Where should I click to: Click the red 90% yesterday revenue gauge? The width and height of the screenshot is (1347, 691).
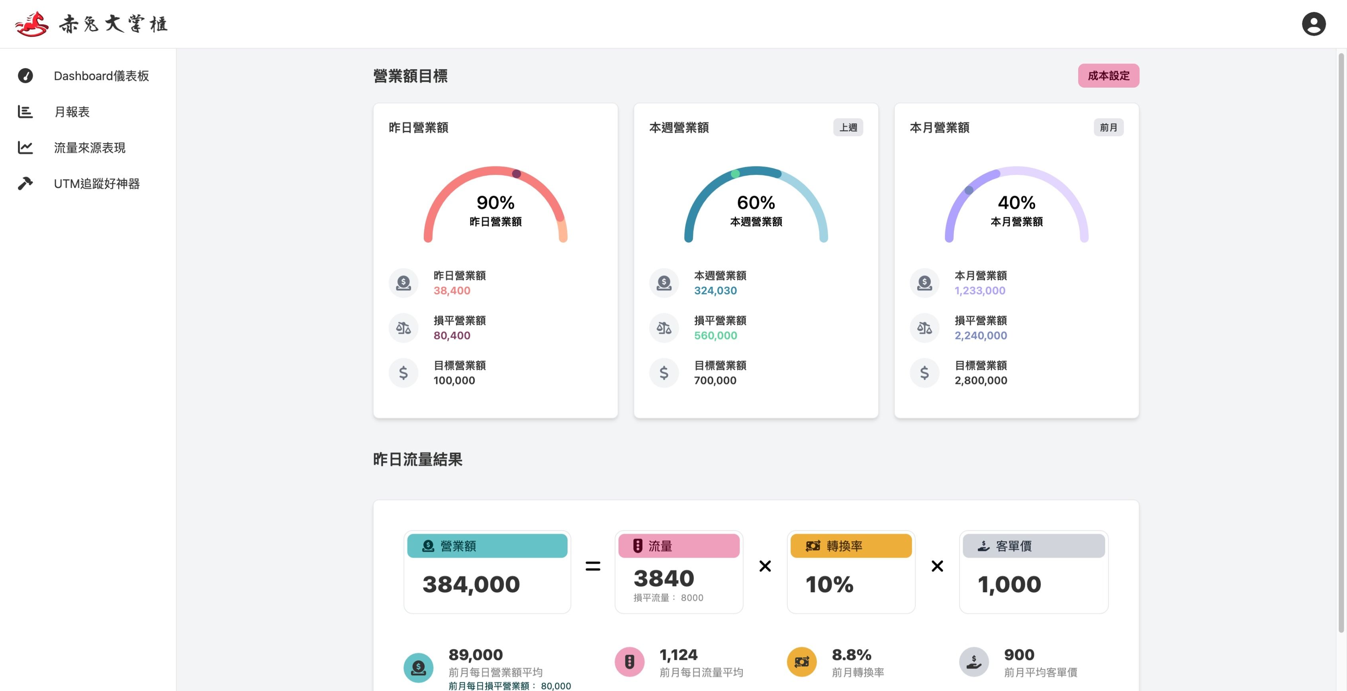[x=495, y=204]
